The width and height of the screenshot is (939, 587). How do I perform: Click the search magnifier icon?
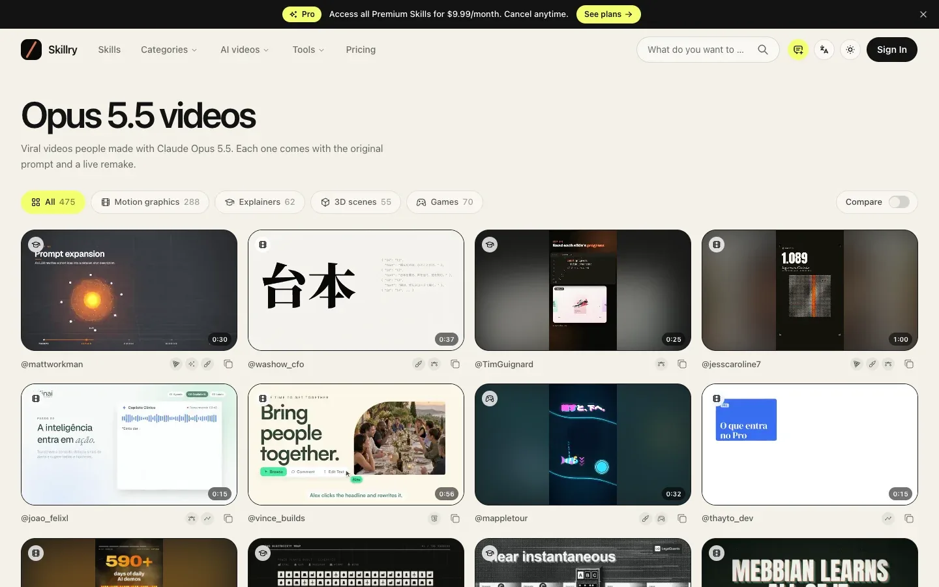pos(763,50)
